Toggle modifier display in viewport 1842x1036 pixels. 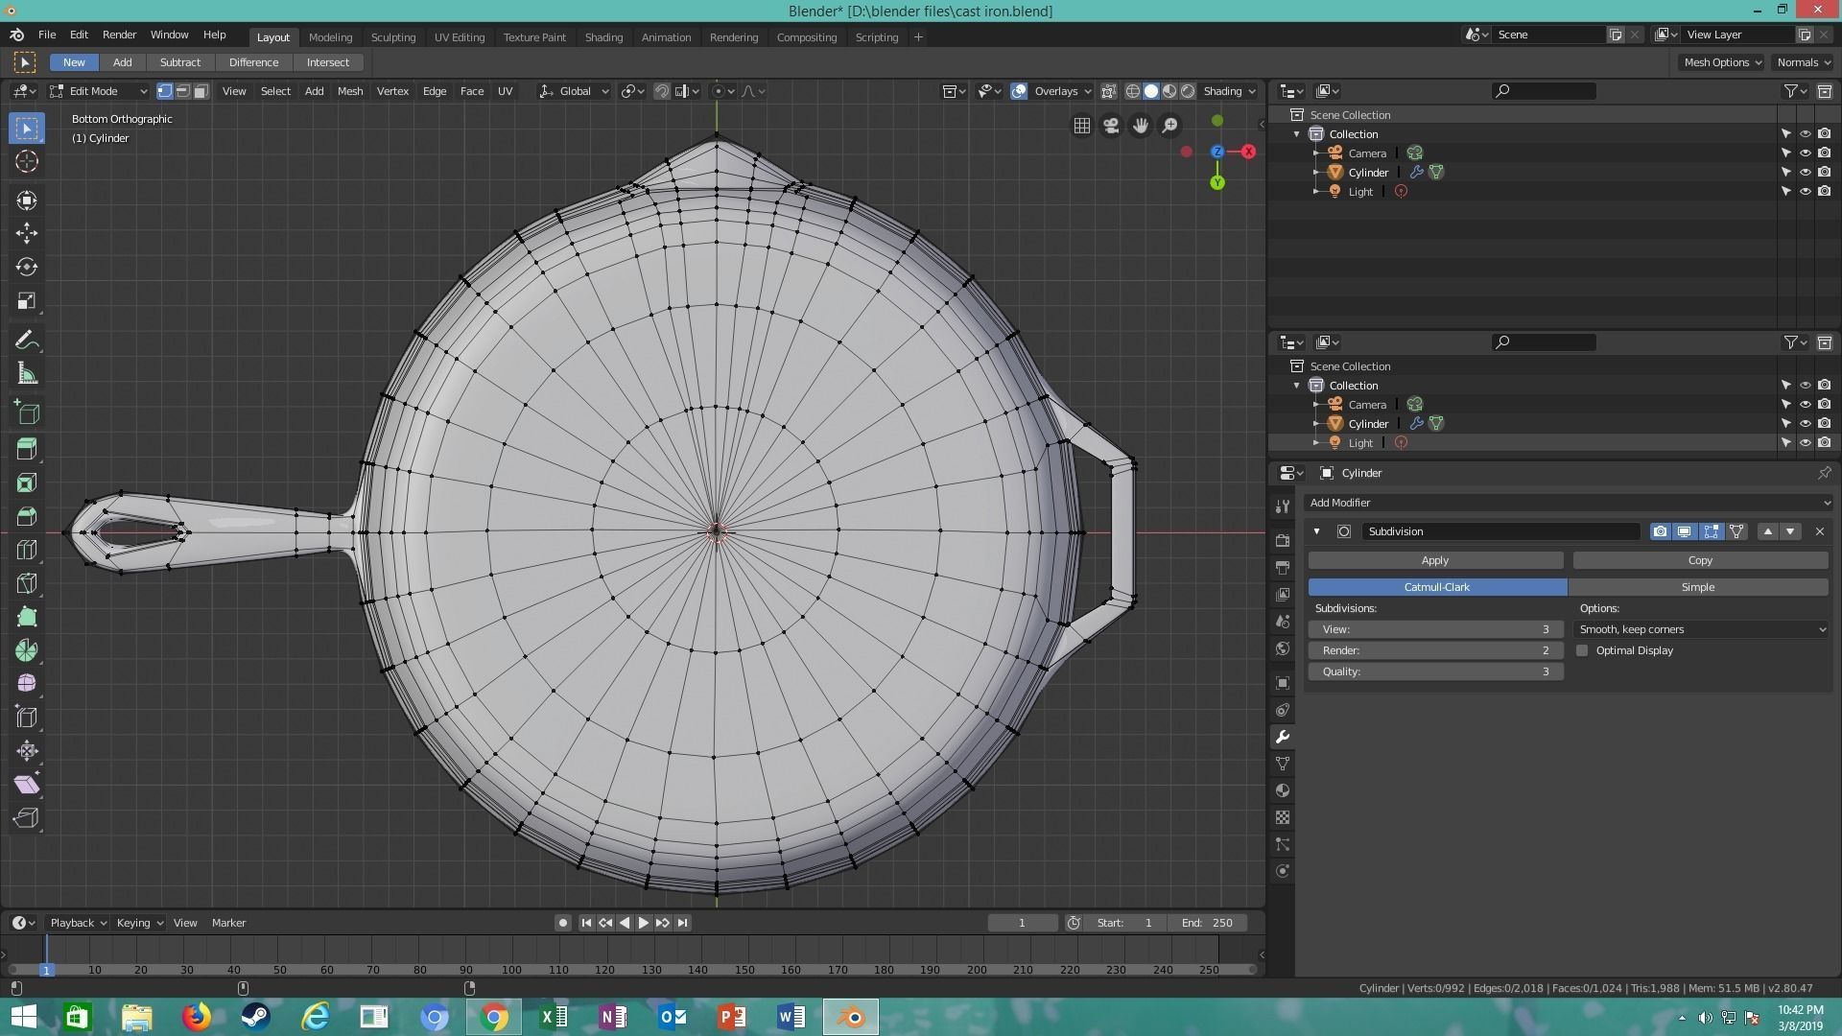pyautogui.click(x=1685, y=531)
